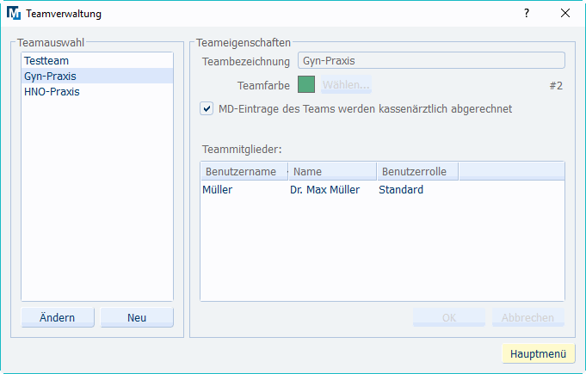Select Testteam in the team list
586x374 pixels.
point(47,61)
